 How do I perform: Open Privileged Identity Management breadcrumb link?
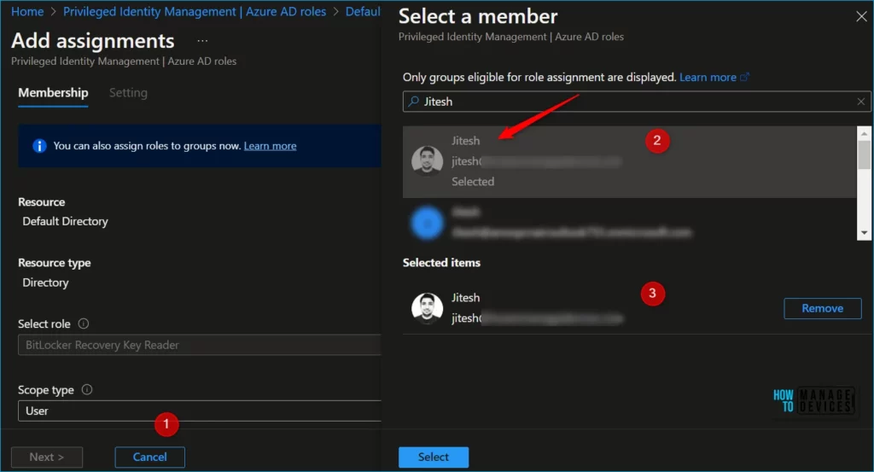[x=195, y=12]
